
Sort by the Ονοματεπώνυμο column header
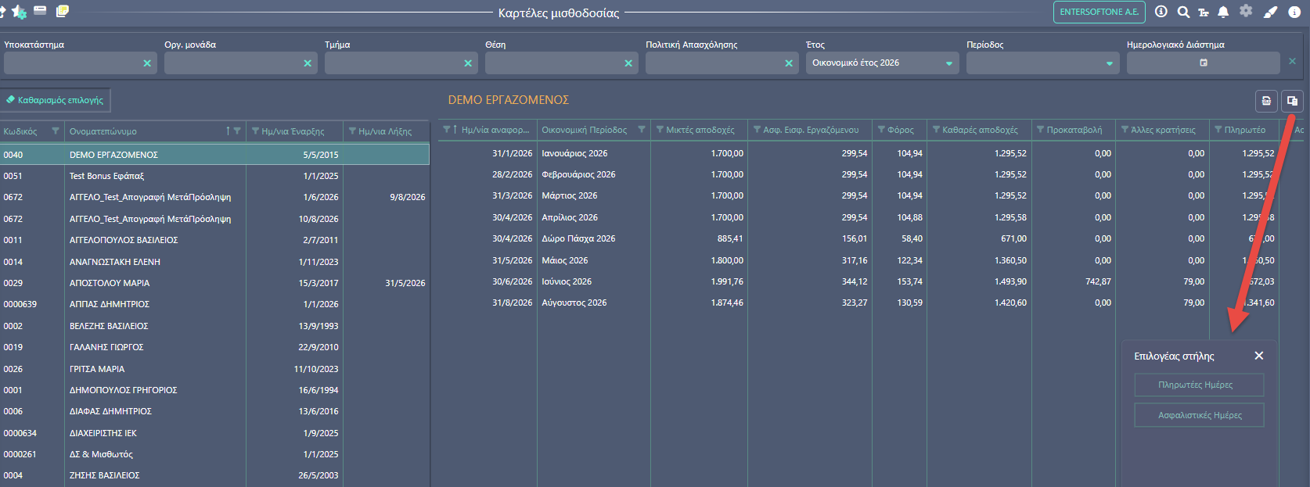tap(103, 131)
